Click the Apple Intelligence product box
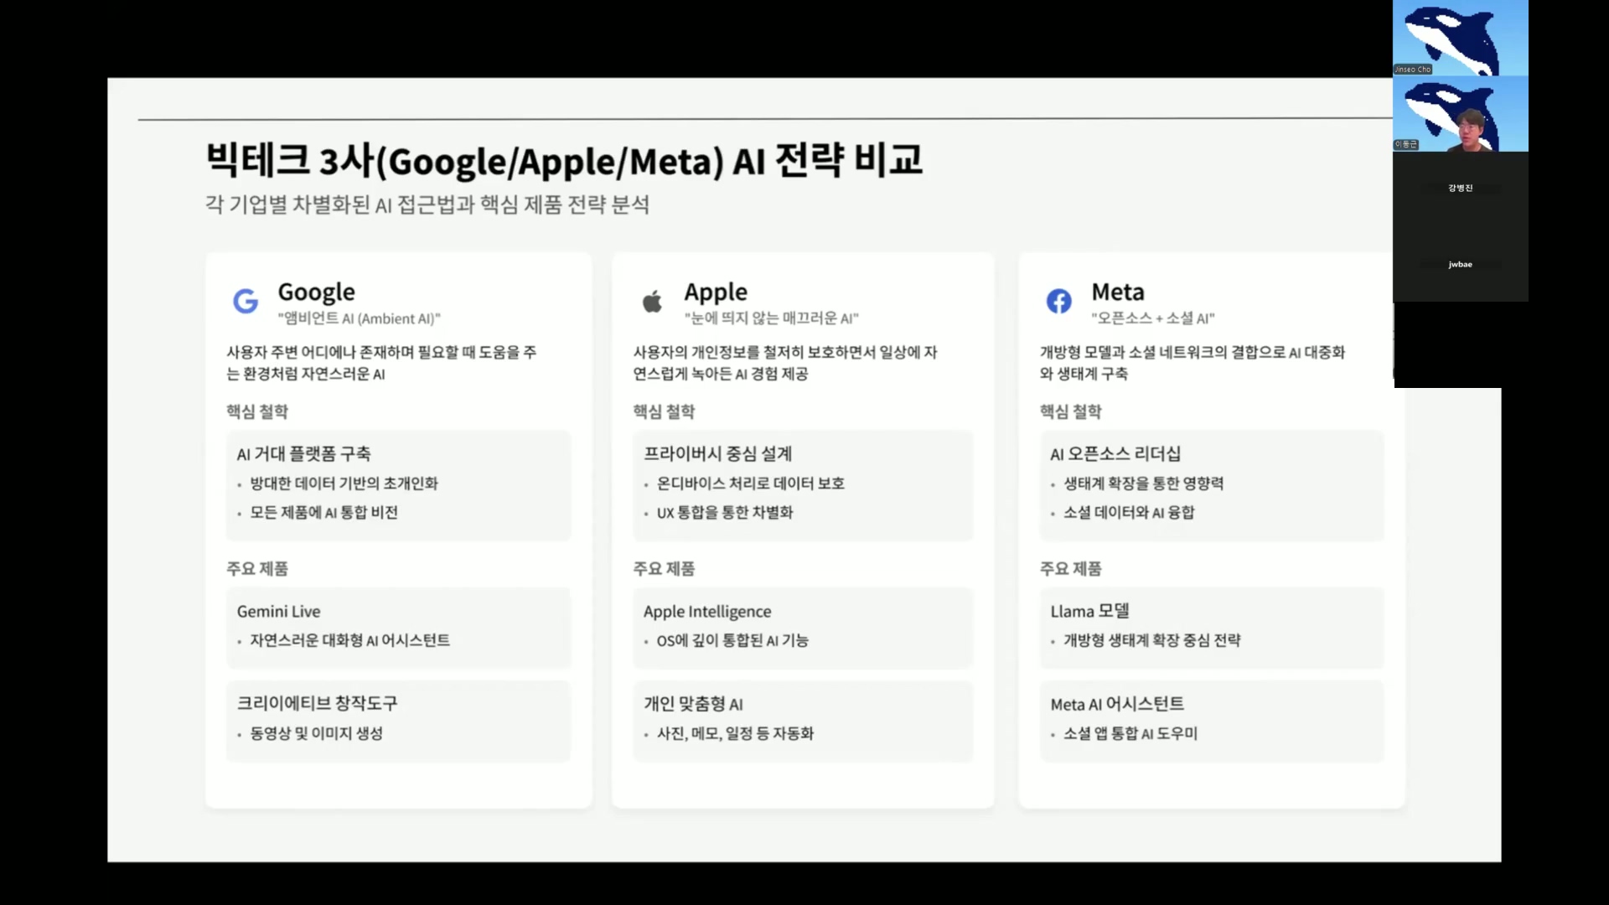 (803, 627)
